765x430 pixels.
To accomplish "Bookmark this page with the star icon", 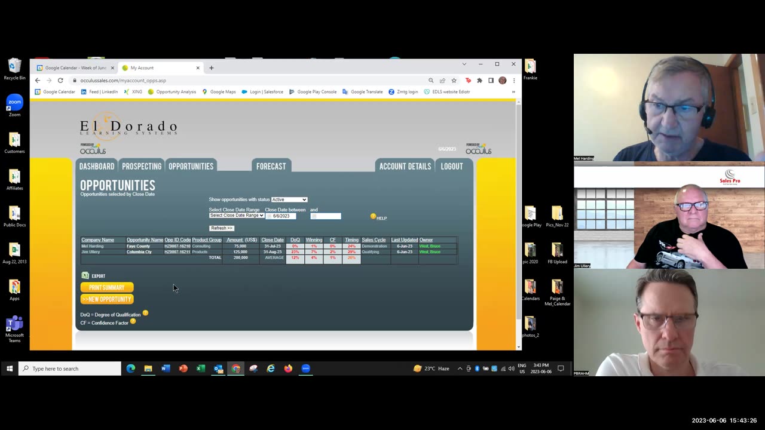I will 454,81.
